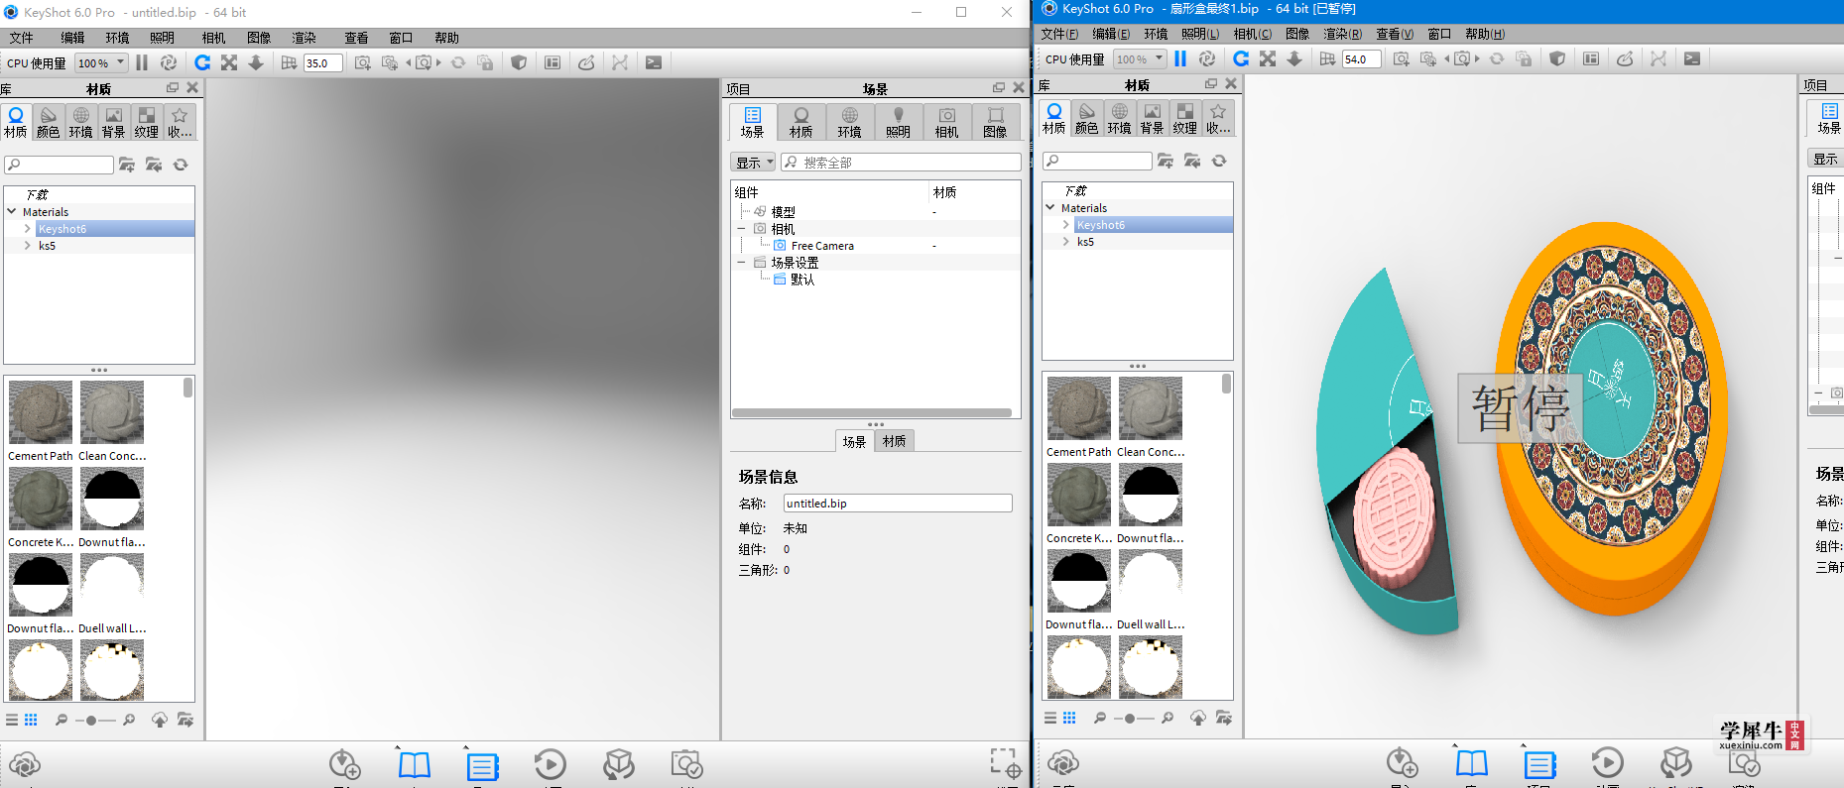Click the Import icon in right bottom toolbar

[1402, 762]
